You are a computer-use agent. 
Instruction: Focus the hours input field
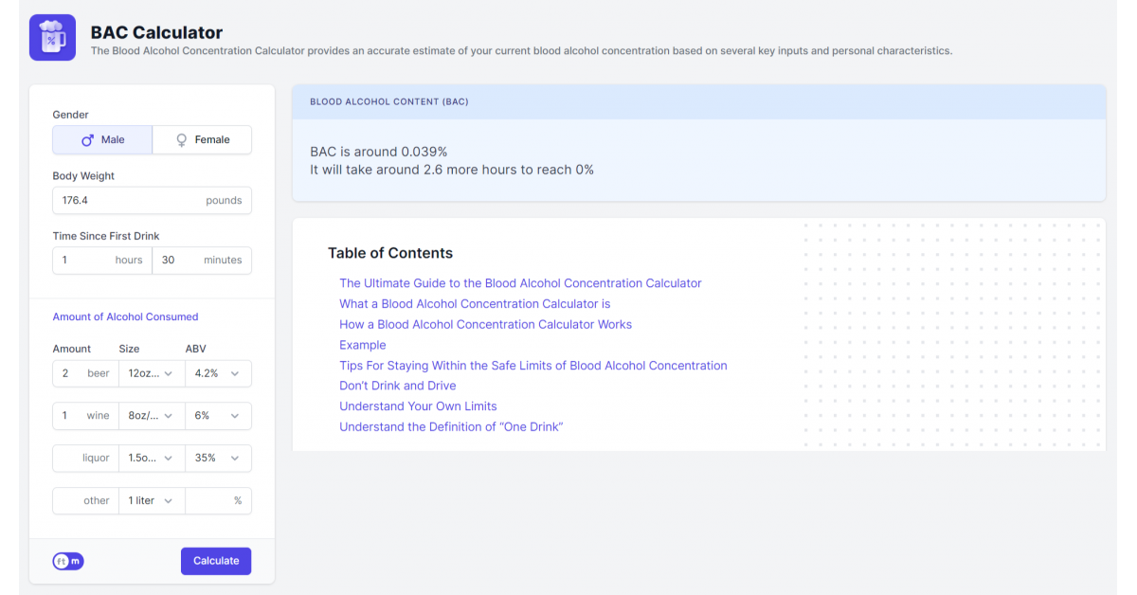point(85,261)
